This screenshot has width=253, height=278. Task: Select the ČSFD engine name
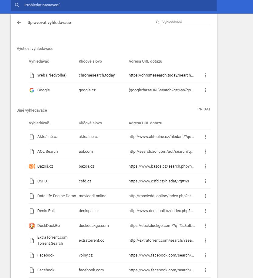tap(42, 181)
